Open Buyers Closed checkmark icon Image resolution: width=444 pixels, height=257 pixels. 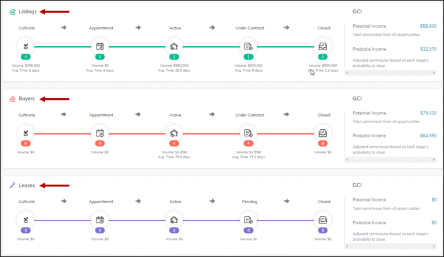[x=323, y=133]
